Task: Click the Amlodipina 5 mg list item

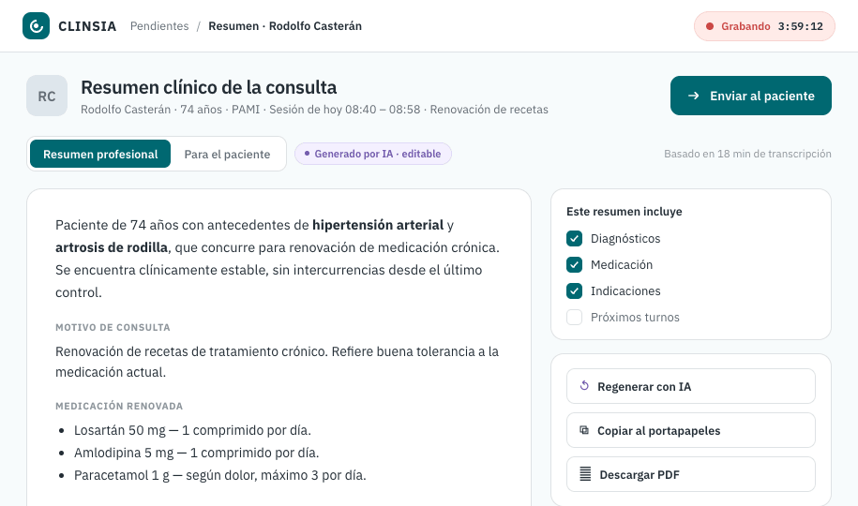Action: [x=196, y=453]
